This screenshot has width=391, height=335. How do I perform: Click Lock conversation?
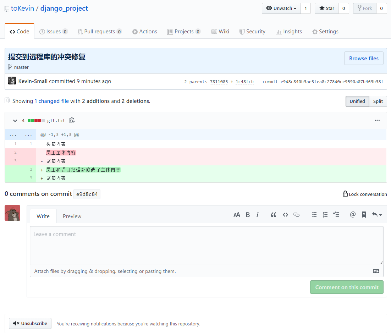365,194
